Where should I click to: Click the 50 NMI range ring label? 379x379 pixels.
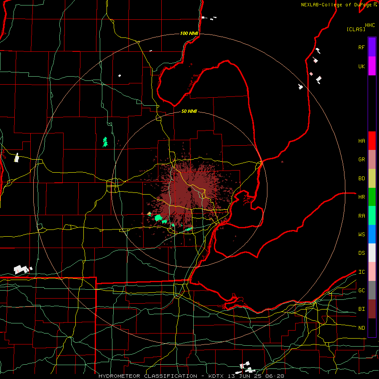189,111
